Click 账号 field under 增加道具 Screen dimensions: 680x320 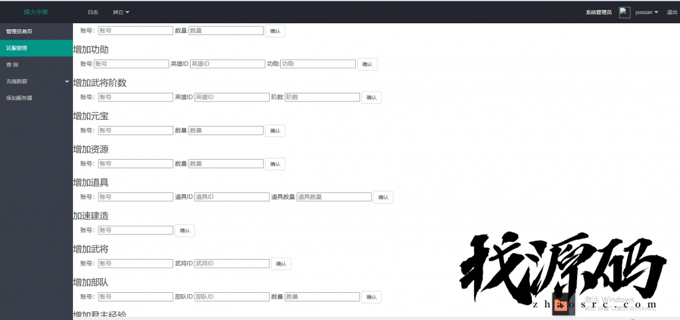(x=135, y=197)
